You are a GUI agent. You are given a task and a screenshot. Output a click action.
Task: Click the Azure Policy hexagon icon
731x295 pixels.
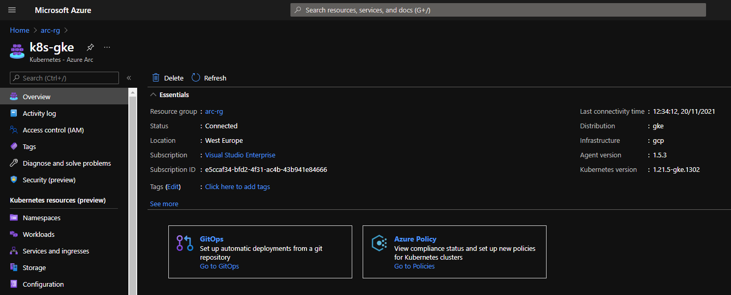pyautogui.click(x=379, y=243)
